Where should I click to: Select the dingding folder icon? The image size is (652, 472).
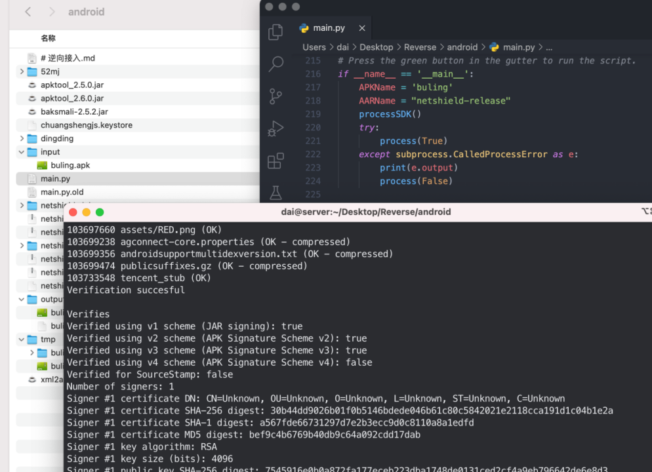[32, 138]
